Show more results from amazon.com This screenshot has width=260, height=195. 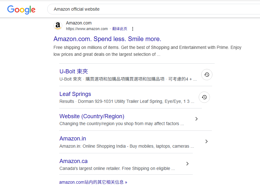pyautogui.click(x=93, y=182)
